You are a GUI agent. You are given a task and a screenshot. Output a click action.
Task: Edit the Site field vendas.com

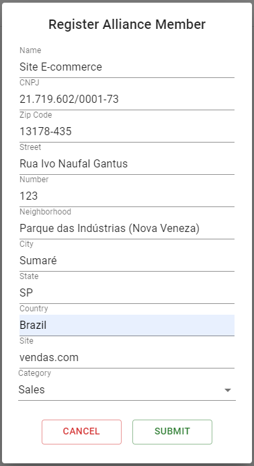click(127, 358)
